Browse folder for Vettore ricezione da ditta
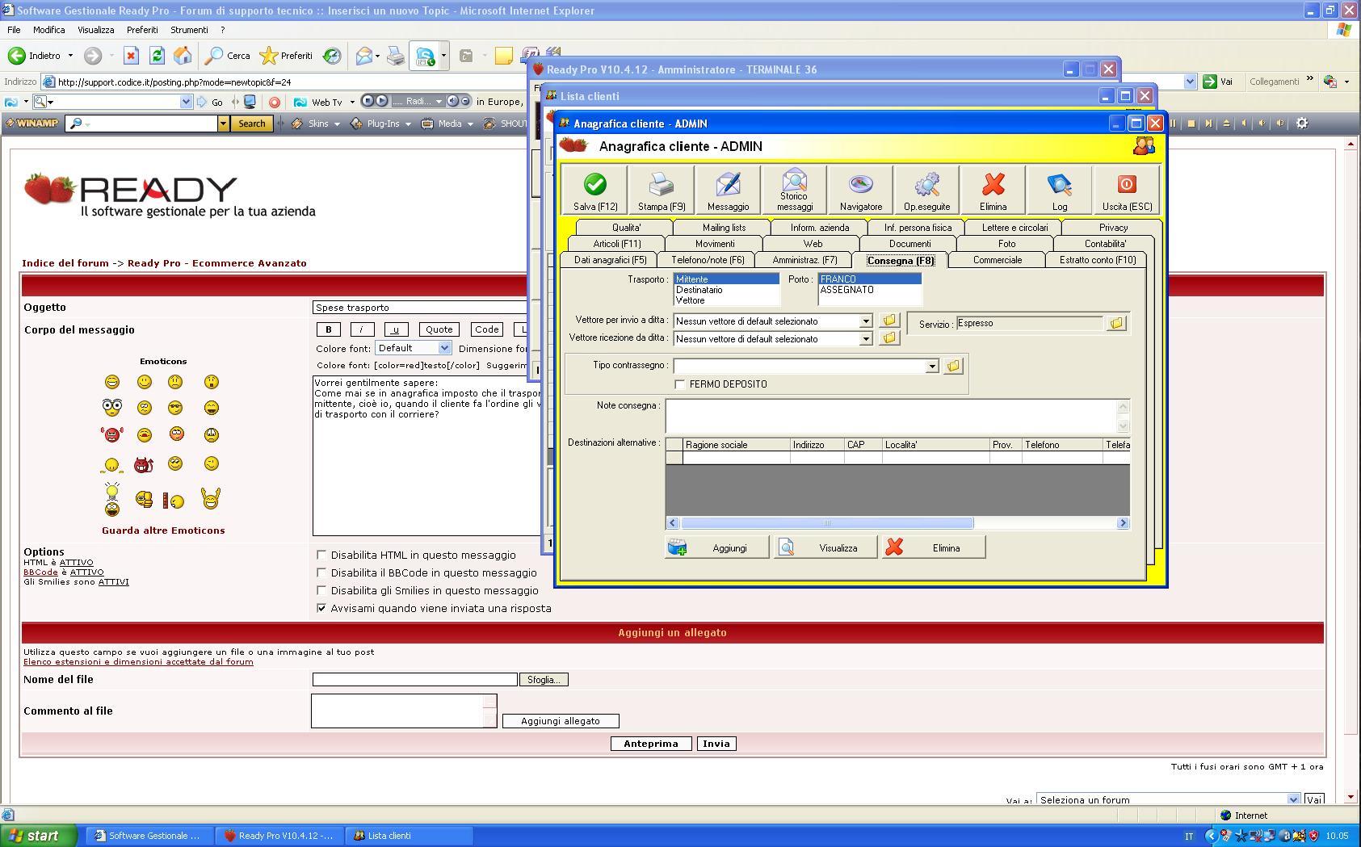The height and width of the screenshot is (847, 1361). pos(889,338)
